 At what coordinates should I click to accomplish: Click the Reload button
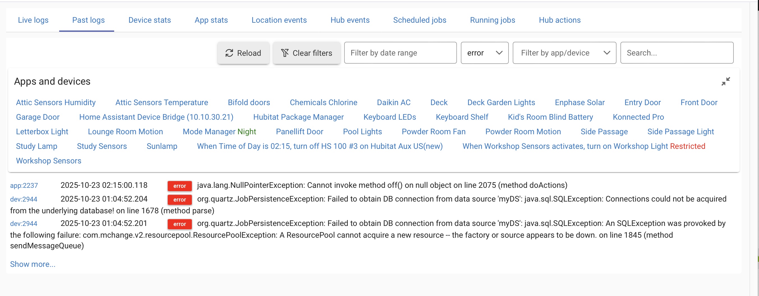(243, 53)
